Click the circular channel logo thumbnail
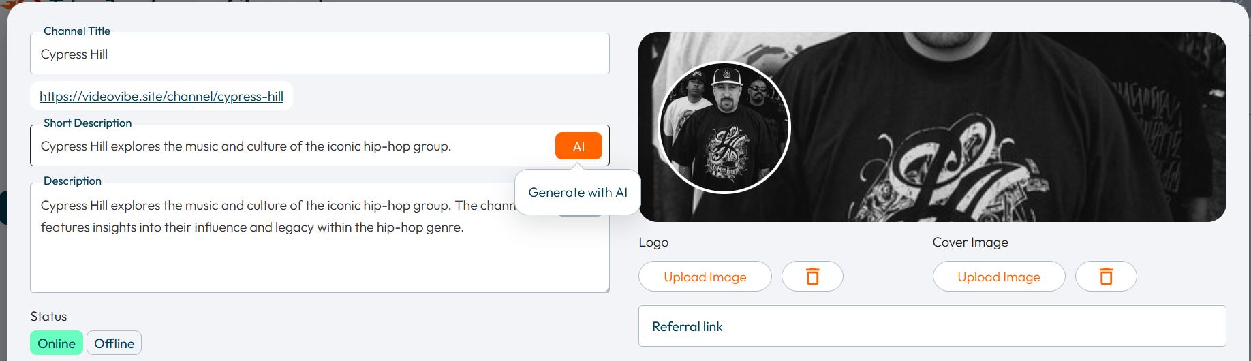1251x361 pixels. 724,127
